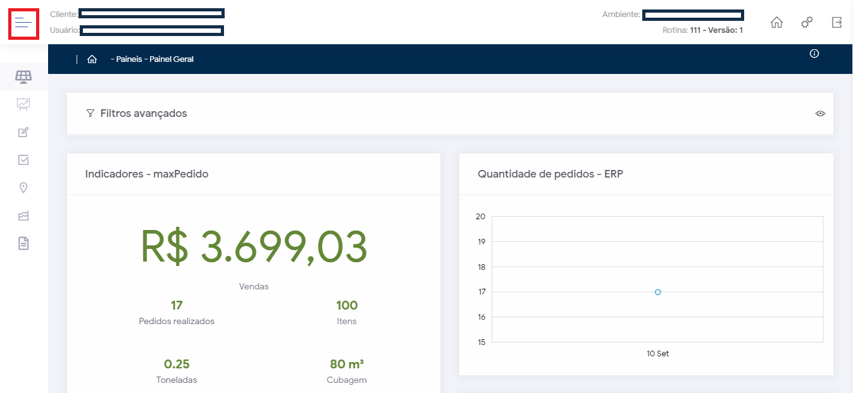Go to home via top-right house icon
The image size is (853, 393).
776,23
